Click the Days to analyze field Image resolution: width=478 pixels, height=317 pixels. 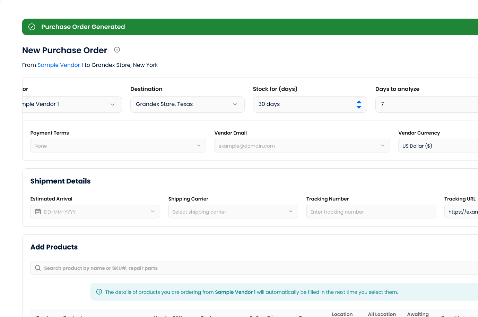click(426, 104)
